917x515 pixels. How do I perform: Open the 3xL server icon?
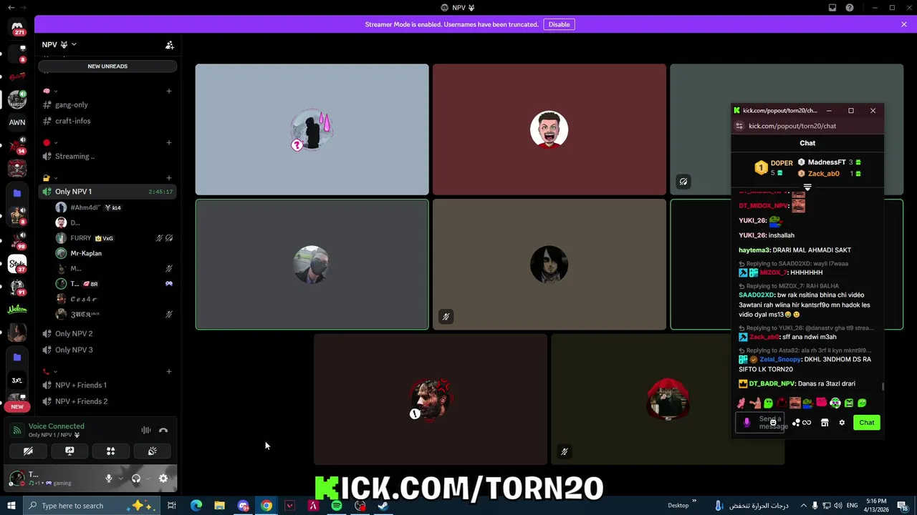(17, 381)
